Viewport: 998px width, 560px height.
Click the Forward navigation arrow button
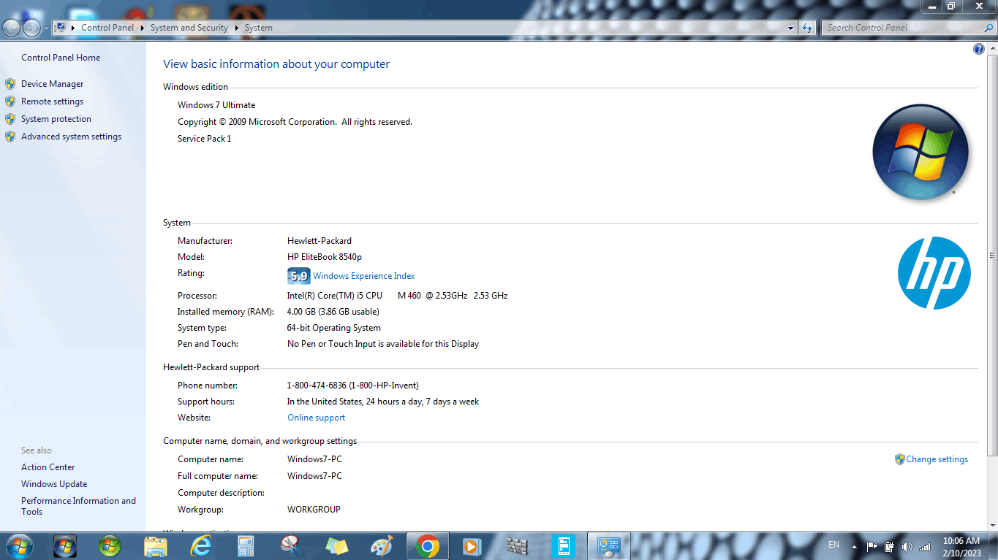[x=31, y=28]
